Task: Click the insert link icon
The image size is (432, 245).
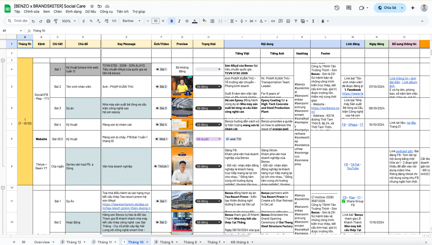Action: pyautogui.click(x=273, y=21)
